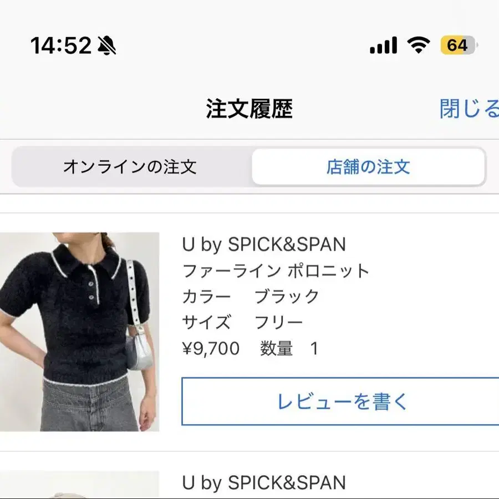
Task: Tap the 14:52 clock in status bar
Action: click(x=61, y=45)
